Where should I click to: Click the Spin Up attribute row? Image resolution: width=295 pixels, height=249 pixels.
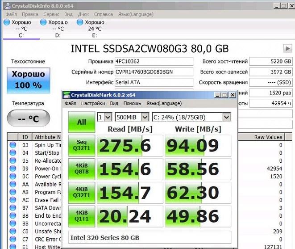35,145
